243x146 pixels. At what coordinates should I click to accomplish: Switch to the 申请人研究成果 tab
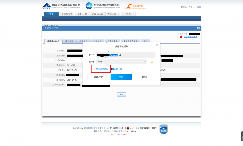tap(130, 41)
